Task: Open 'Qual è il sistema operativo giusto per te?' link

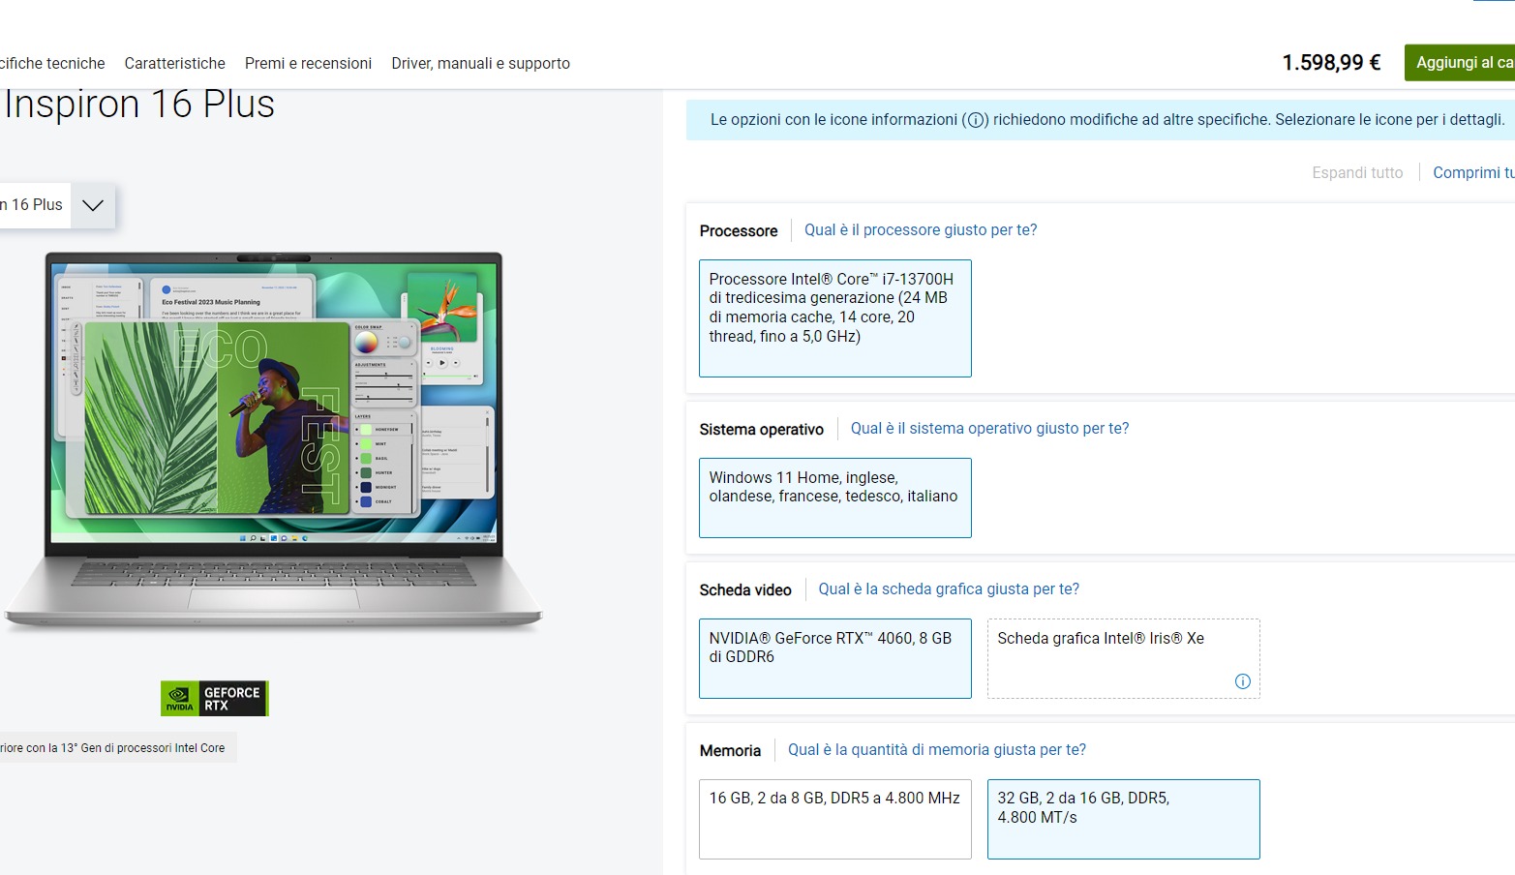Action: pos(989,428)
